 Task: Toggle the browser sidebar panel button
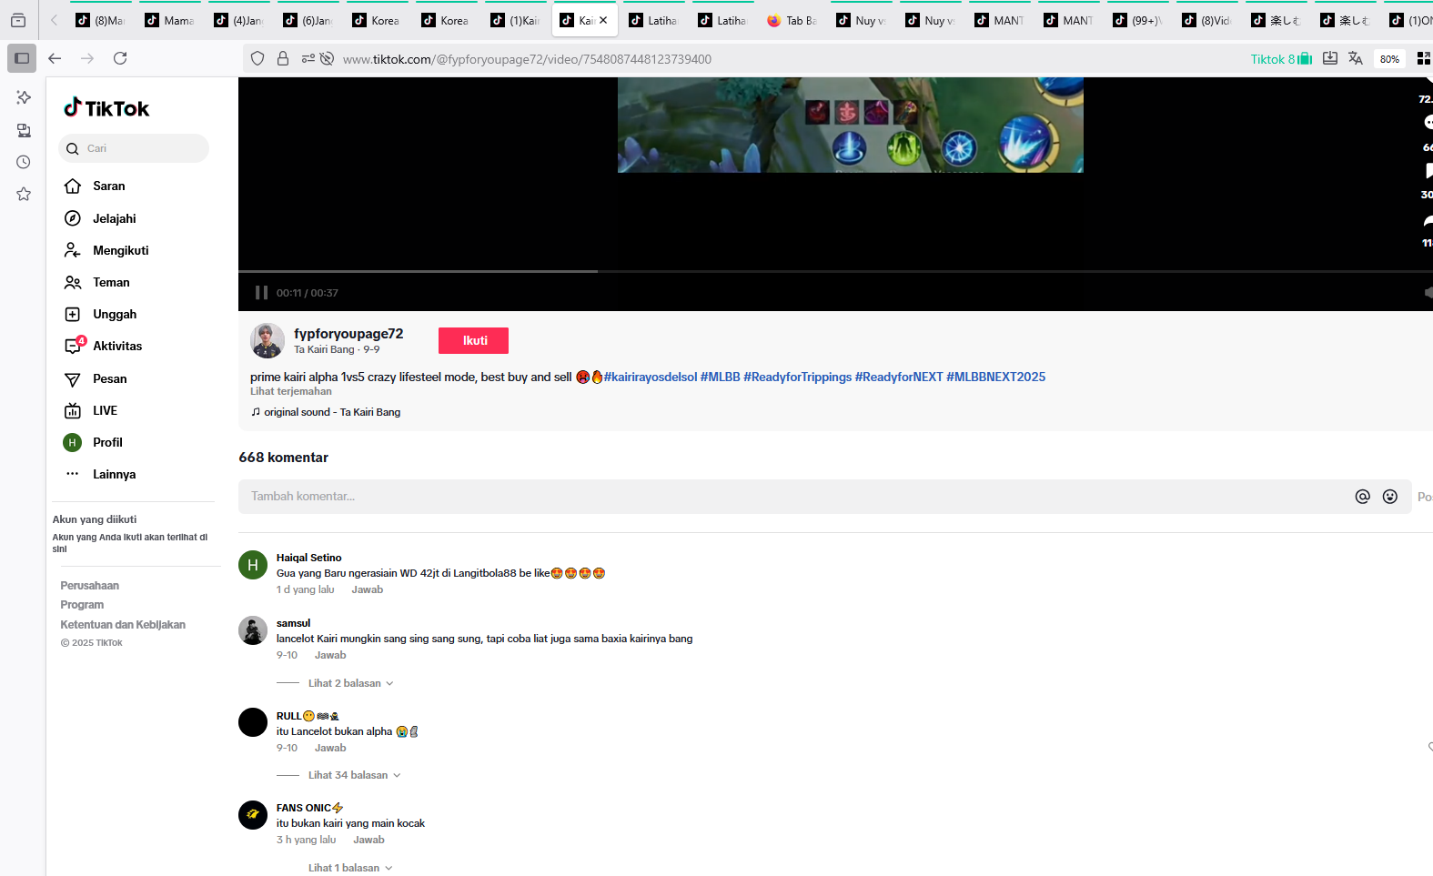tap(22, 58)
